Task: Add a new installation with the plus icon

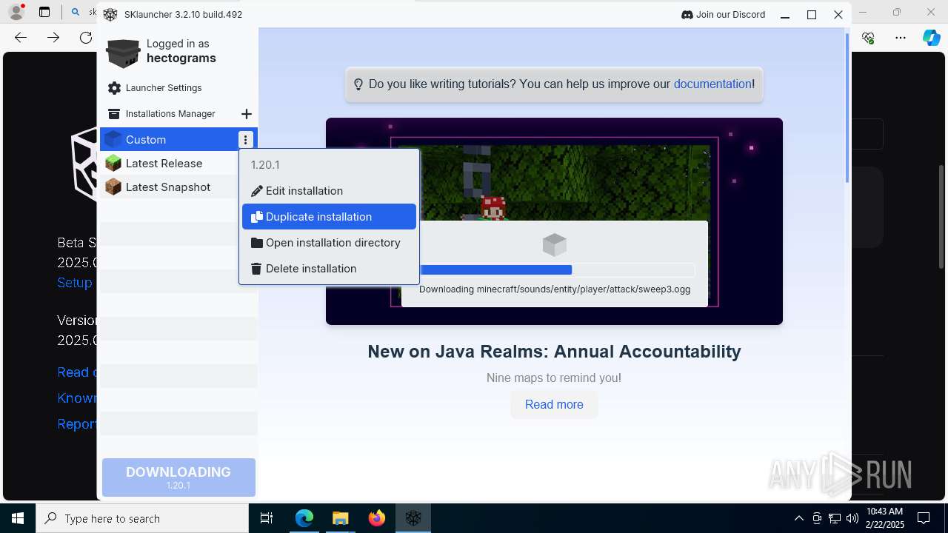Action: coord(247,114)
